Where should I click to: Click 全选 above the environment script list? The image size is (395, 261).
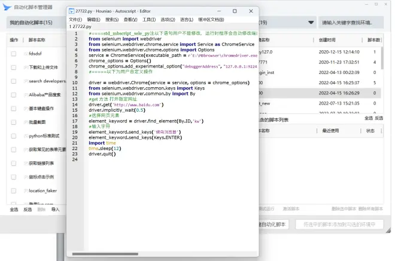369,118
